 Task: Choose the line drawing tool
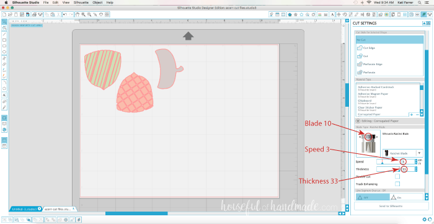4,34
